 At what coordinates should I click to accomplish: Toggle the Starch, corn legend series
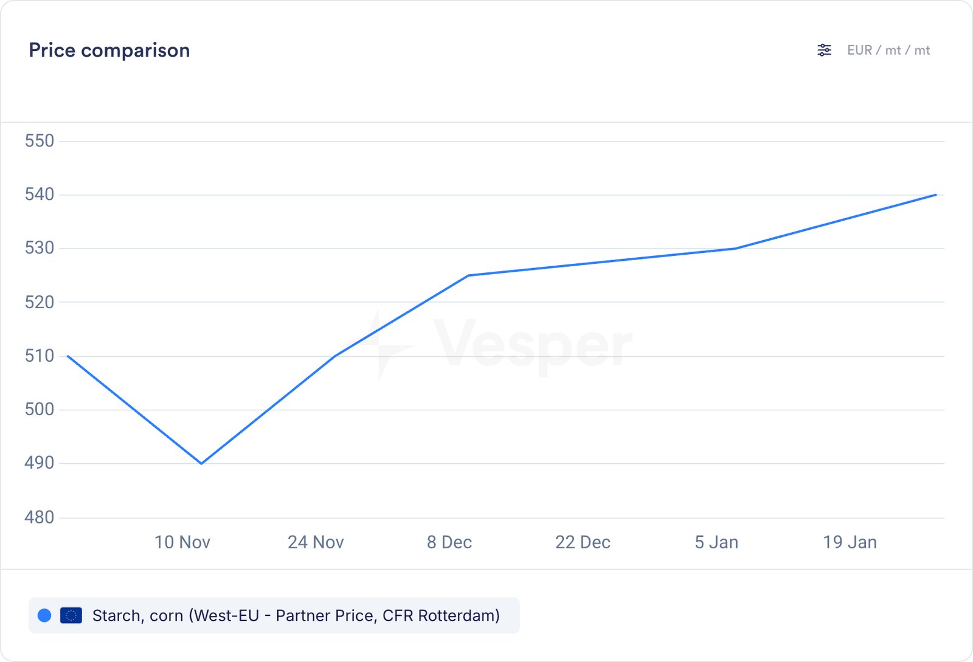(296, 616)
